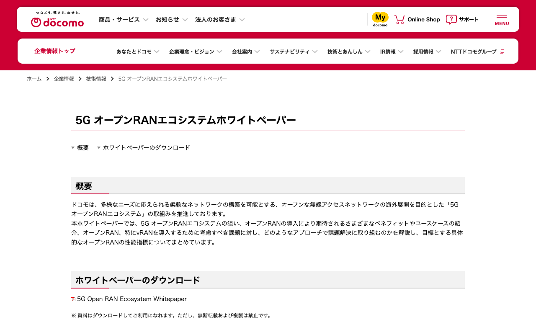Click the external-link icon beside NTTドコモグループ
This screenshot has width=536, height=335.
click(x=502, y=52)
